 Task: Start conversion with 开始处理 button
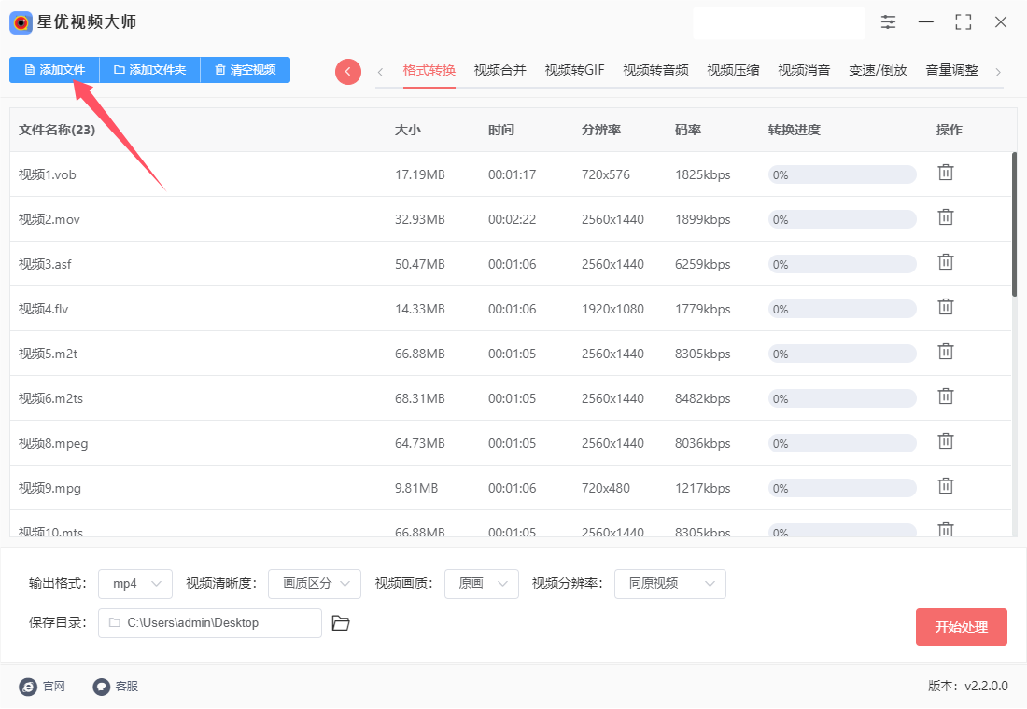click(961, 627)
